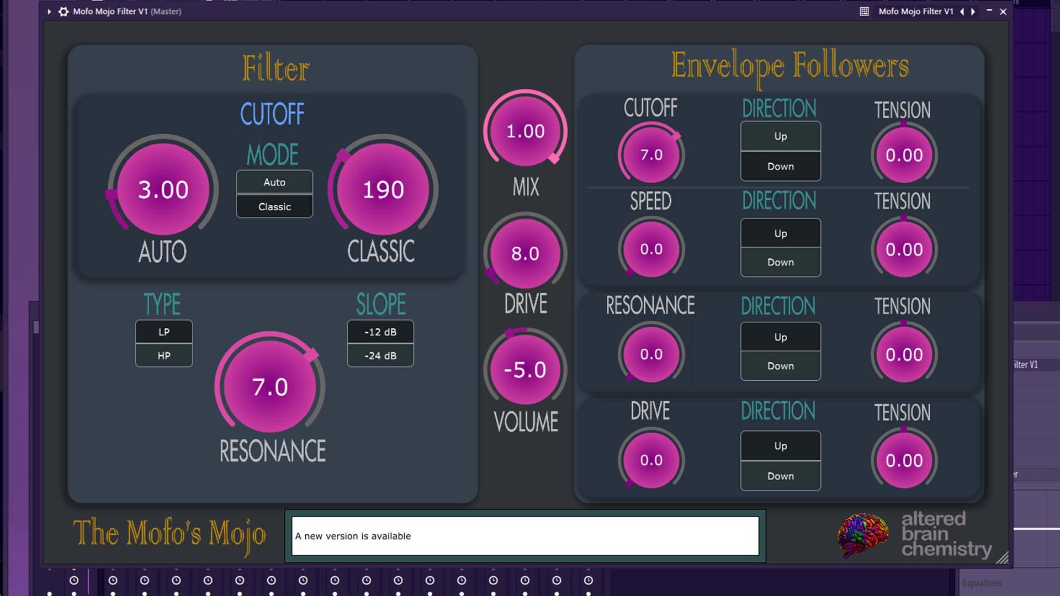Choose the -24 dB slope option
This screenshot has width=1060, height=596.
(x=380, y=355)
